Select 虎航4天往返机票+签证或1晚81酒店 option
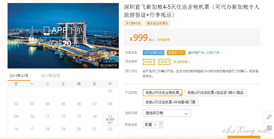The image size is (274, 139). [215, 93]
